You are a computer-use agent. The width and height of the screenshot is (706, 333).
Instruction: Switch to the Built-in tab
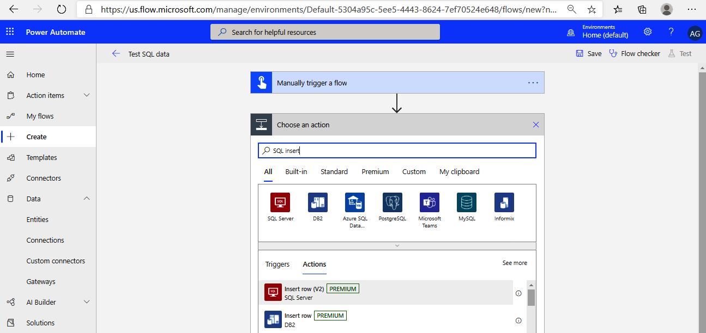[296, 171]
